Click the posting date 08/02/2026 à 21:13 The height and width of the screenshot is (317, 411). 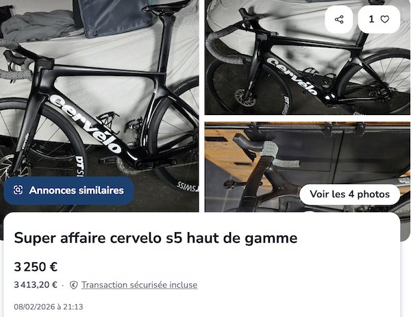click(49, 307)
